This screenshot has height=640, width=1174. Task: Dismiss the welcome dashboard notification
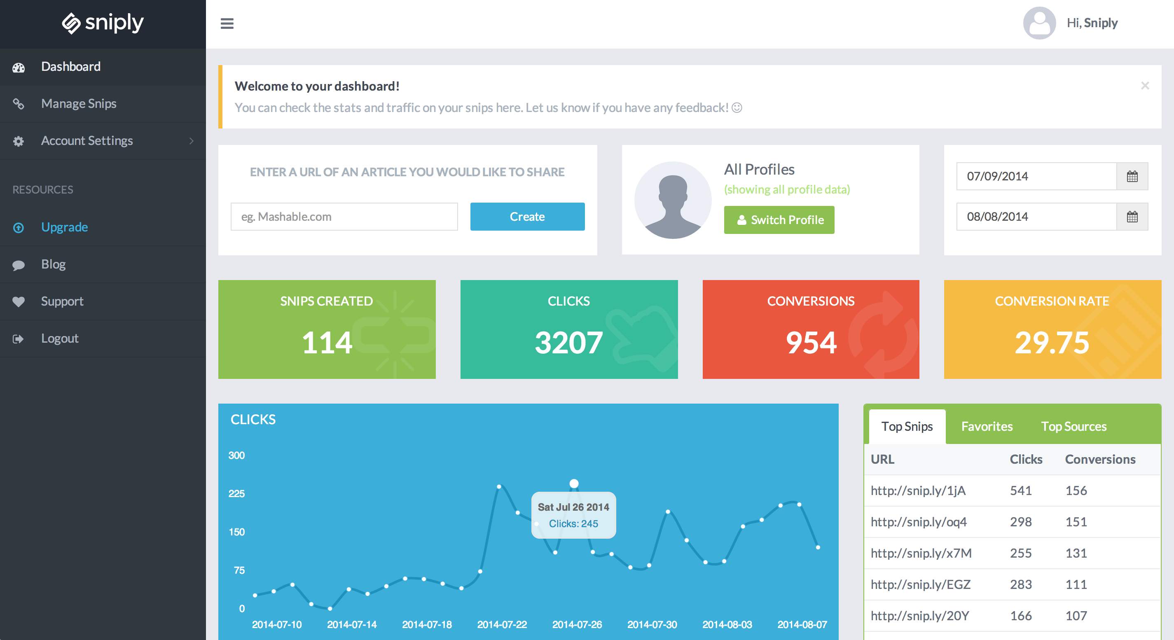pyautogui.click(x=1145, y=85)
